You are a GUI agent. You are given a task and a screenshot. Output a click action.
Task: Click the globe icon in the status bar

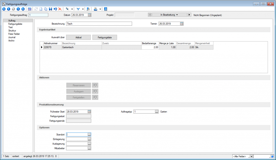click(272, 156)
